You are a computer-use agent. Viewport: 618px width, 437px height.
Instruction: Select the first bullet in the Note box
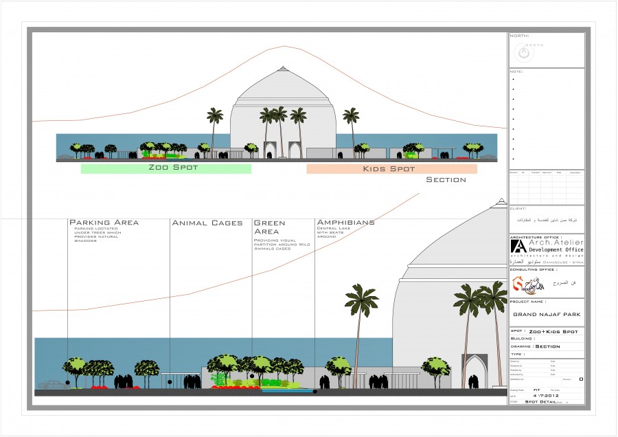(514, 79)
